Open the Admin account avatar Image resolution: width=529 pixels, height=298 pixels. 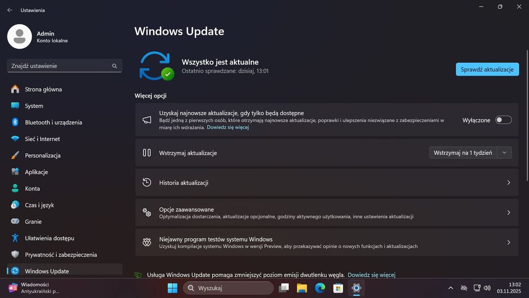tap(20, 37)
